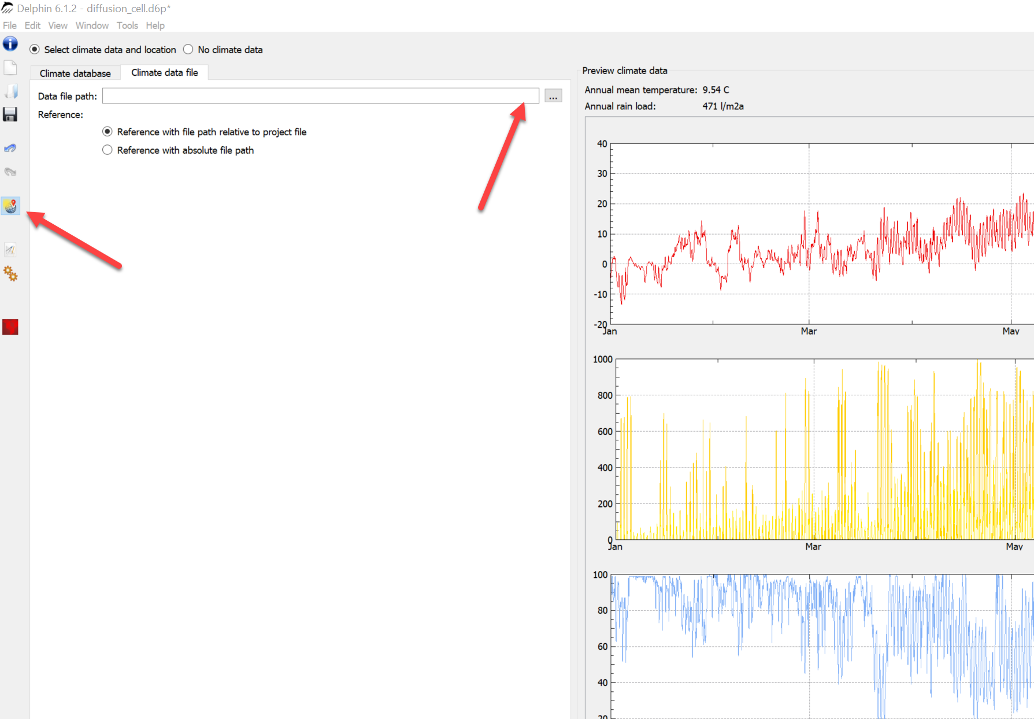Select reference with absolute file path

(108, 150)
